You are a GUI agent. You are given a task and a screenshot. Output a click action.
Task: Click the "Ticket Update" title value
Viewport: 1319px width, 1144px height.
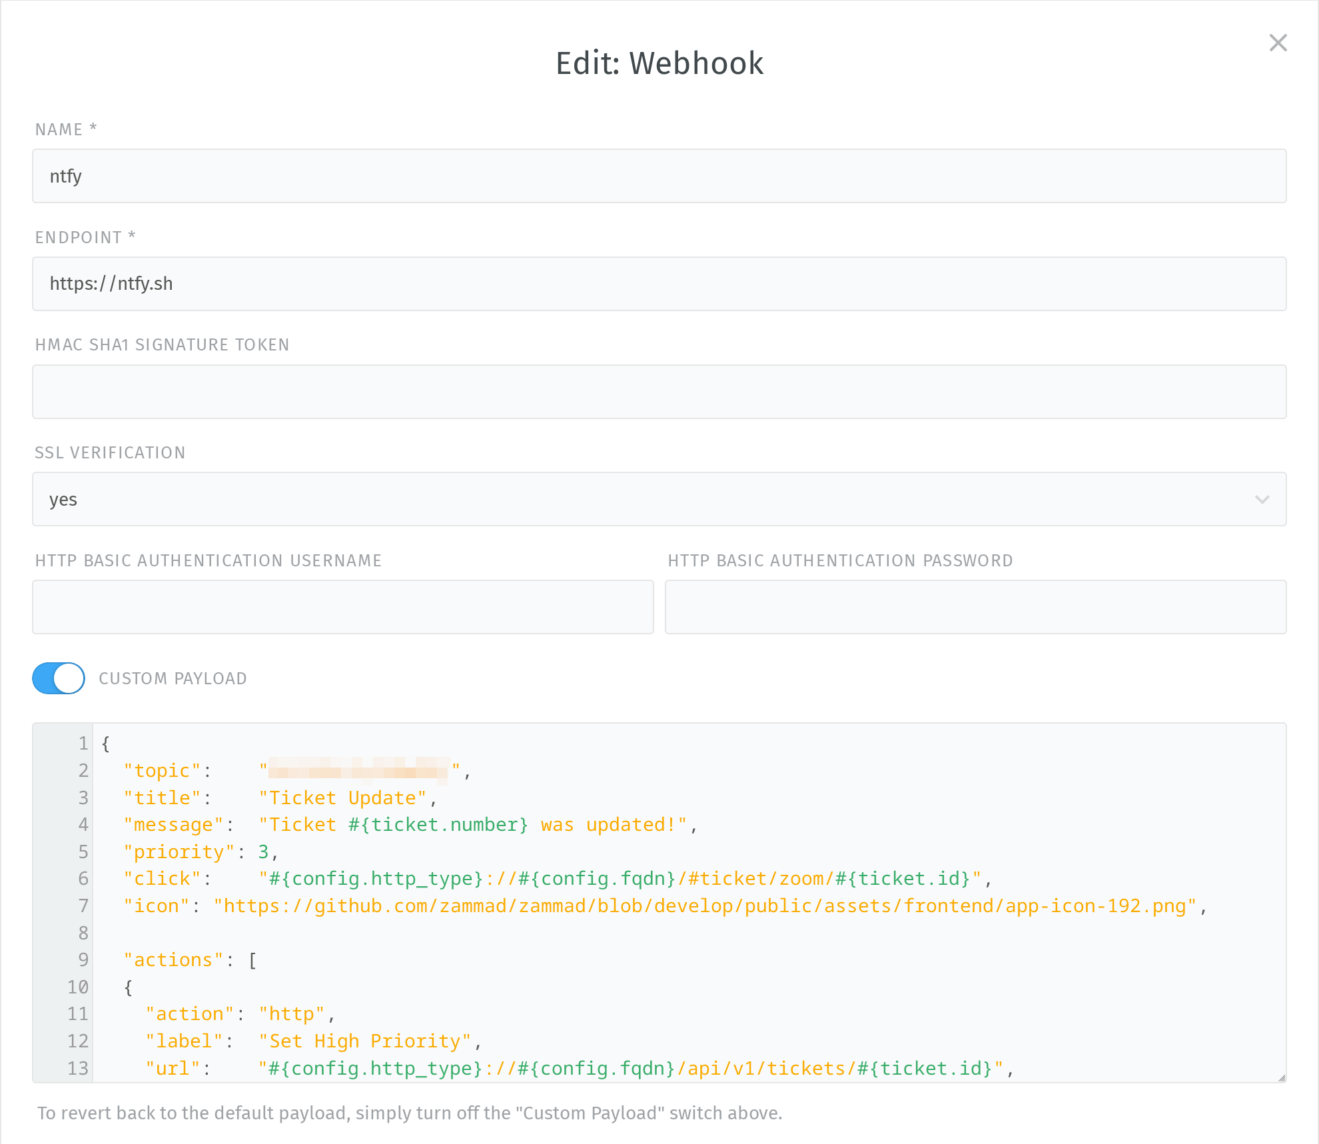point(343,798)
